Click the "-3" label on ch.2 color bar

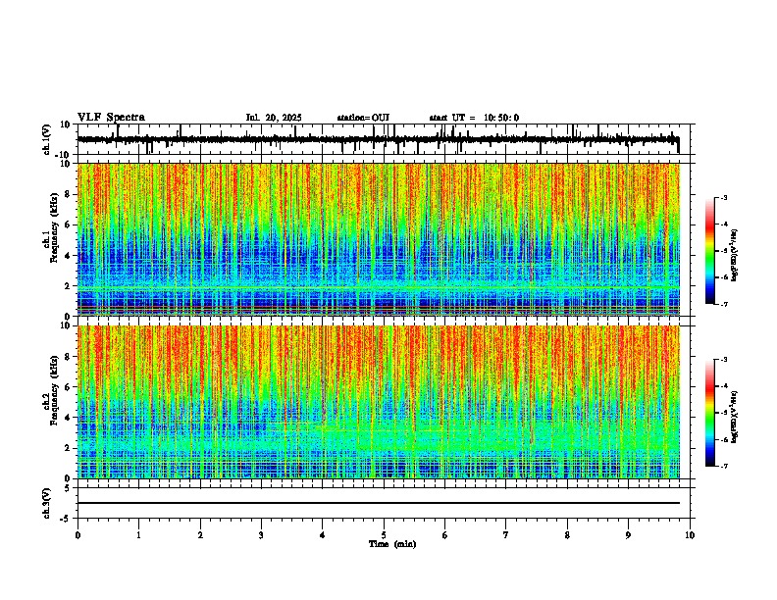coord(723,360)
